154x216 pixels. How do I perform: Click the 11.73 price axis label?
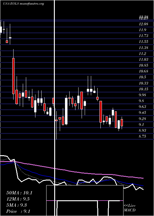coord(144,36)
